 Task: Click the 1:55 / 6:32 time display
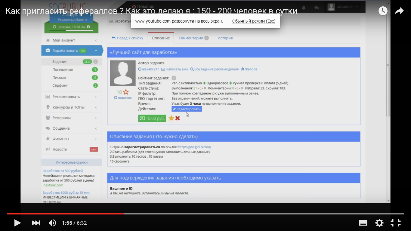[74, 223]
